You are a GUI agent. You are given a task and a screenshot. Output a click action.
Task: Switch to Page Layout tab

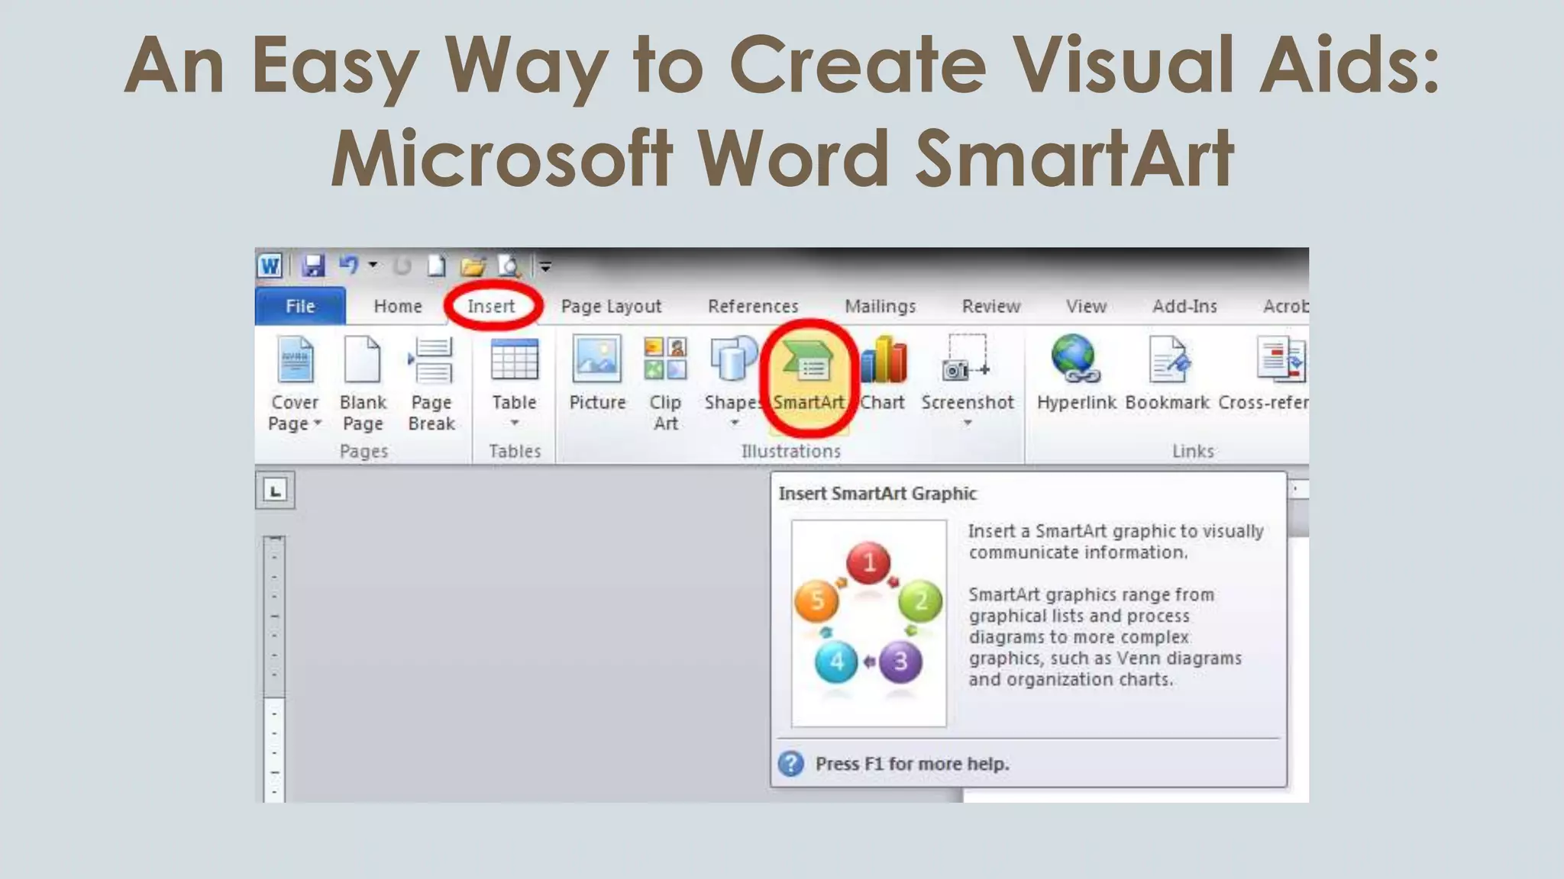(611, 306)
